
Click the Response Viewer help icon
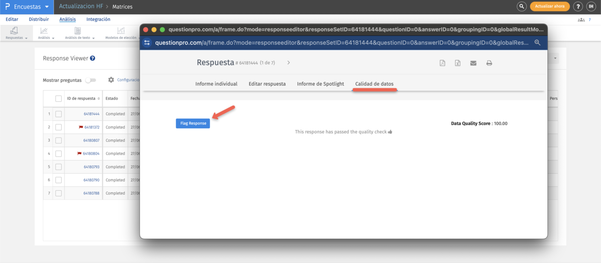pos(93,58)
